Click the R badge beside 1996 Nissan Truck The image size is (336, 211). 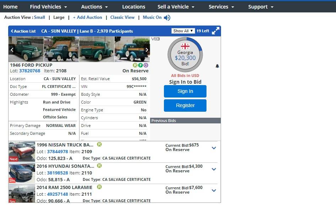coord(99,144)
